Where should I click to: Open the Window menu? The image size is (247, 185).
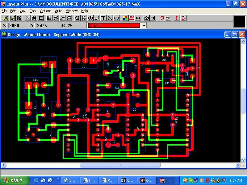tap(72, 11)
